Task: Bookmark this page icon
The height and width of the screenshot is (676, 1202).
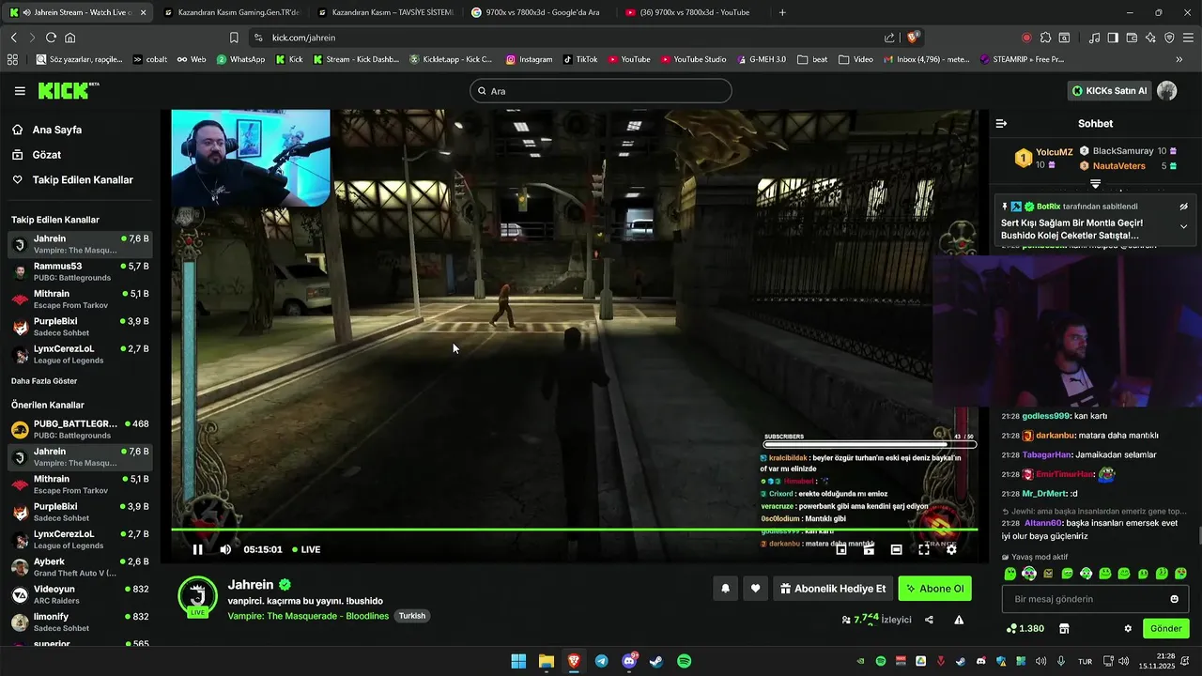Action: (234, 38)
